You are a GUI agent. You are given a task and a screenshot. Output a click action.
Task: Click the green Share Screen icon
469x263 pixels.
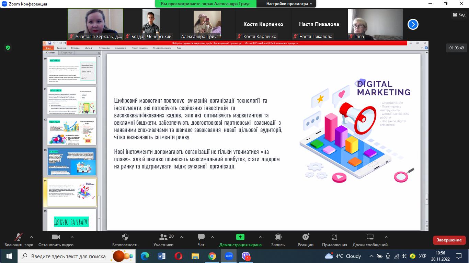tap(240, 237)
